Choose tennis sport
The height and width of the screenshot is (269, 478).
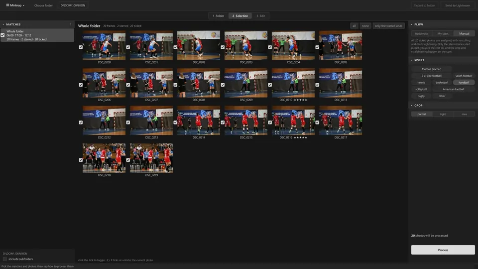[421, 82]
